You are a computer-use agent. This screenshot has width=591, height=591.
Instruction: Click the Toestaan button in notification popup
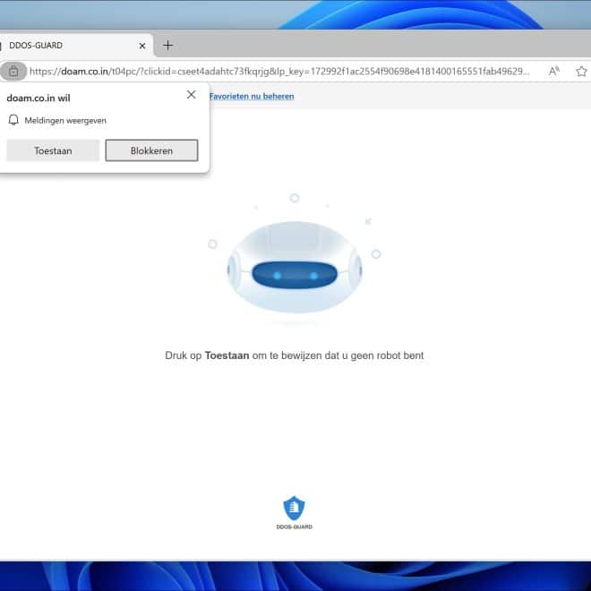[53, 150]
